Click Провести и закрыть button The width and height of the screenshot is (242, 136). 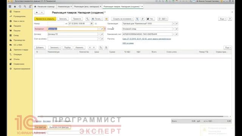pos(45,19)
